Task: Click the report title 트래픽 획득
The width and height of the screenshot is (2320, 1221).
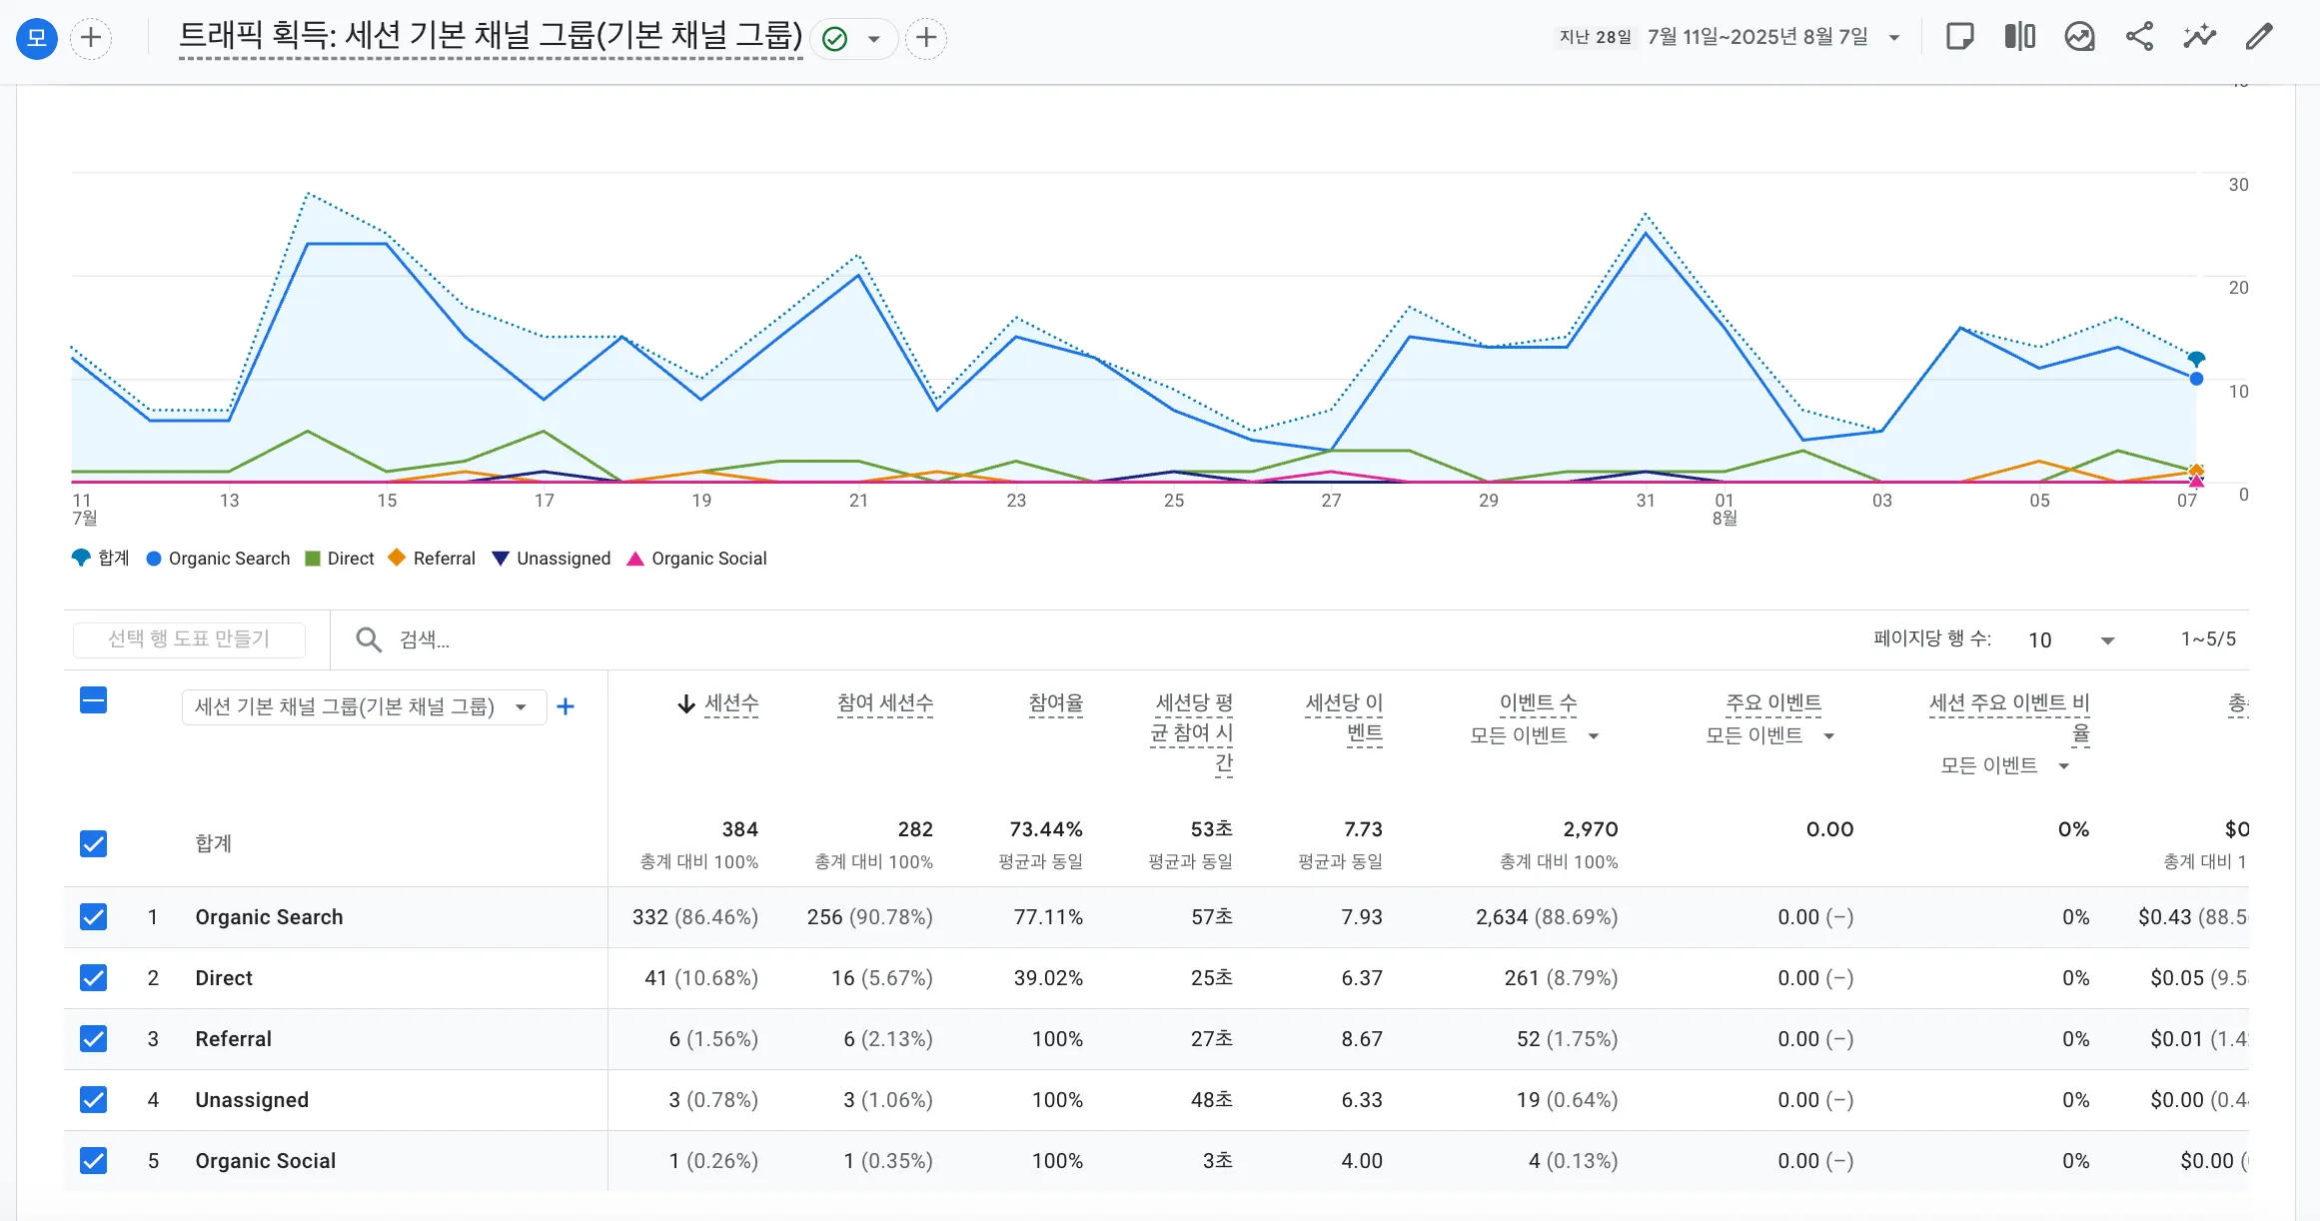Action: pos(491,36)
